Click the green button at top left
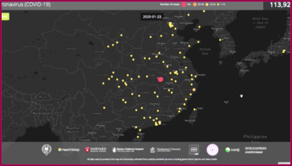292x166 pixels. pos(5,16)
